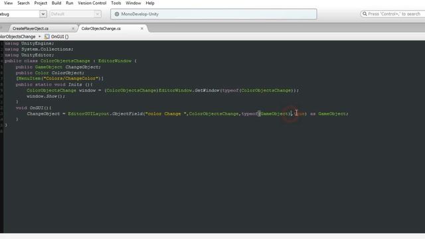Click GetWindow in the window assignment line
Image resolution: width=425 pixels, height=239 pixels.
tap(207, 90)
